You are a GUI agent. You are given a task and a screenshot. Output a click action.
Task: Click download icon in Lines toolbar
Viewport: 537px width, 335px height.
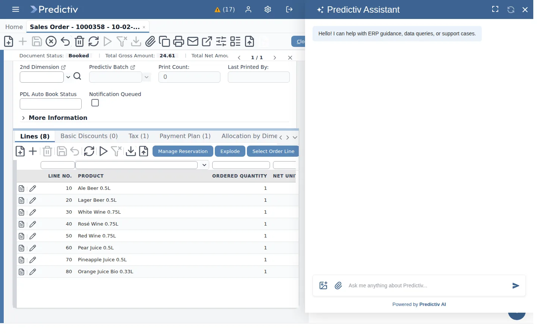(x=131, y=151)
